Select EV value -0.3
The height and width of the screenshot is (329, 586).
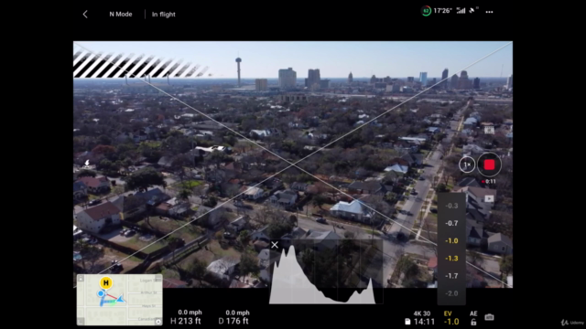(451, 206)
